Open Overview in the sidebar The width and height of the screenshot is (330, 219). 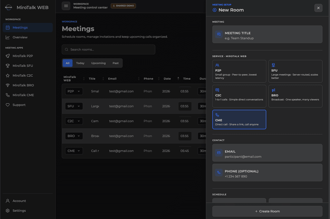pyautogui.click(x=28, y=37)
